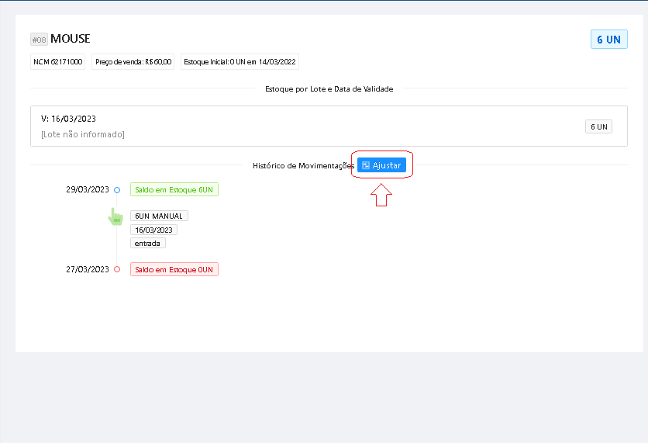
Task: Click the #08 product code tag
Action: point(39,40)
